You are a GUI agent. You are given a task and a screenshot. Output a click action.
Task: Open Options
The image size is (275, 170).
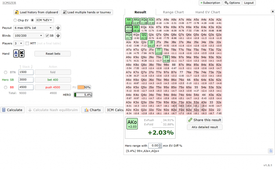tap(232, 3)
